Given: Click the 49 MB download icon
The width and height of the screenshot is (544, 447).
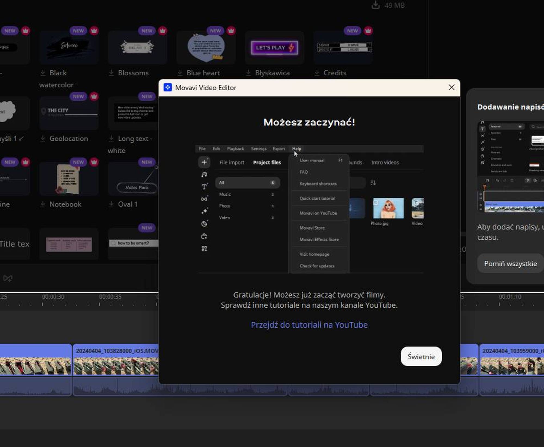Looking at the screenshot, I should pos(375,5).
